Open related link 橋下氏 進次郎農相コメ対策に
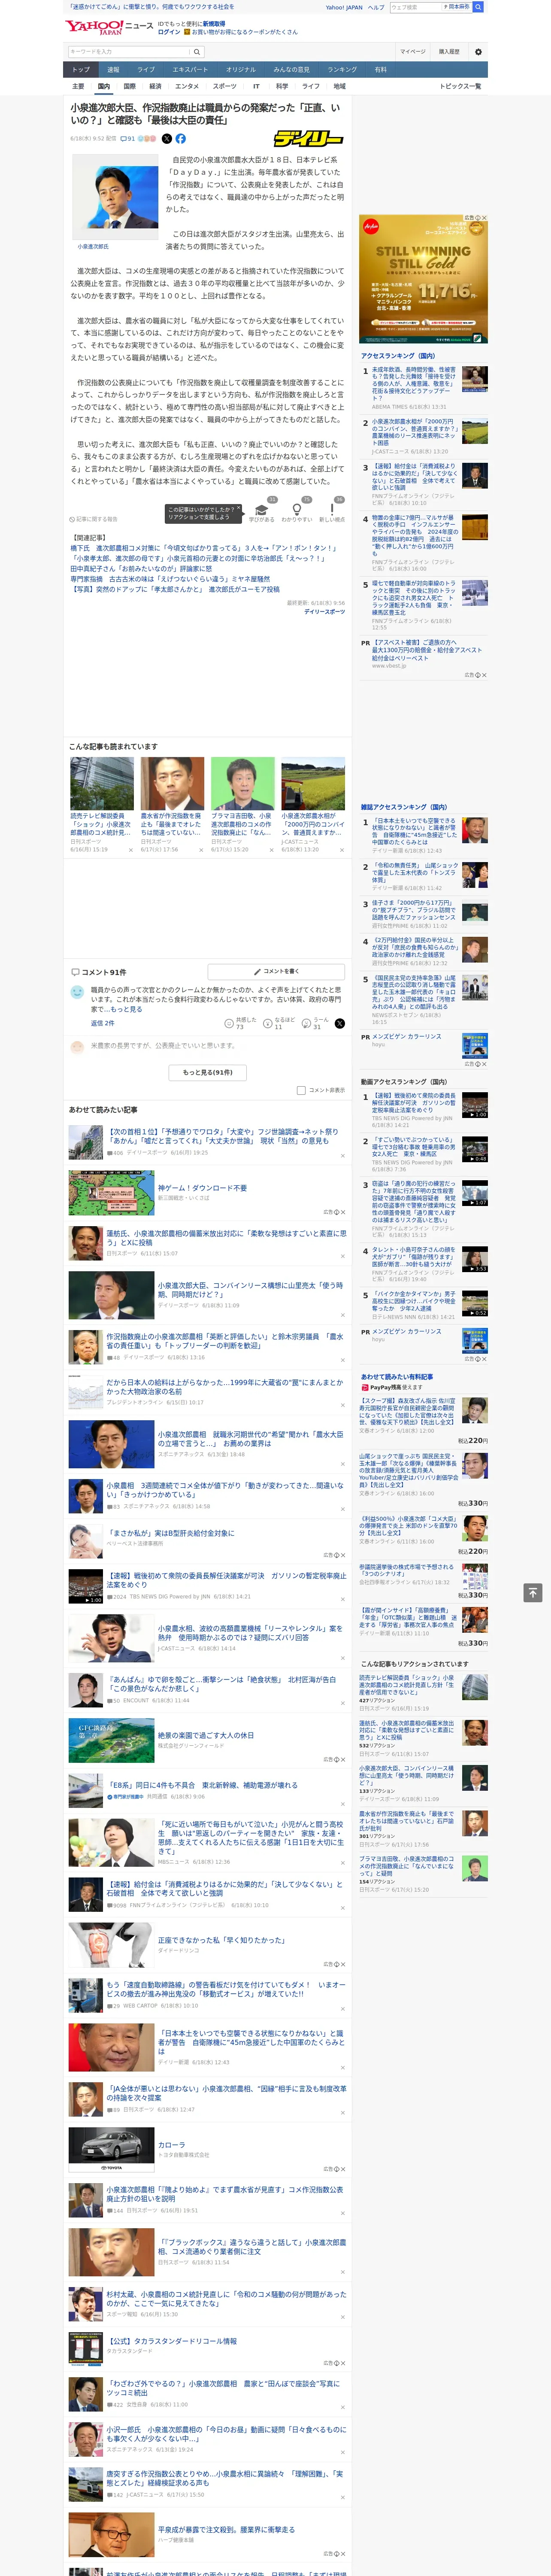The image size is (551, 2576). pyautogui.click(x=203, y=548)
